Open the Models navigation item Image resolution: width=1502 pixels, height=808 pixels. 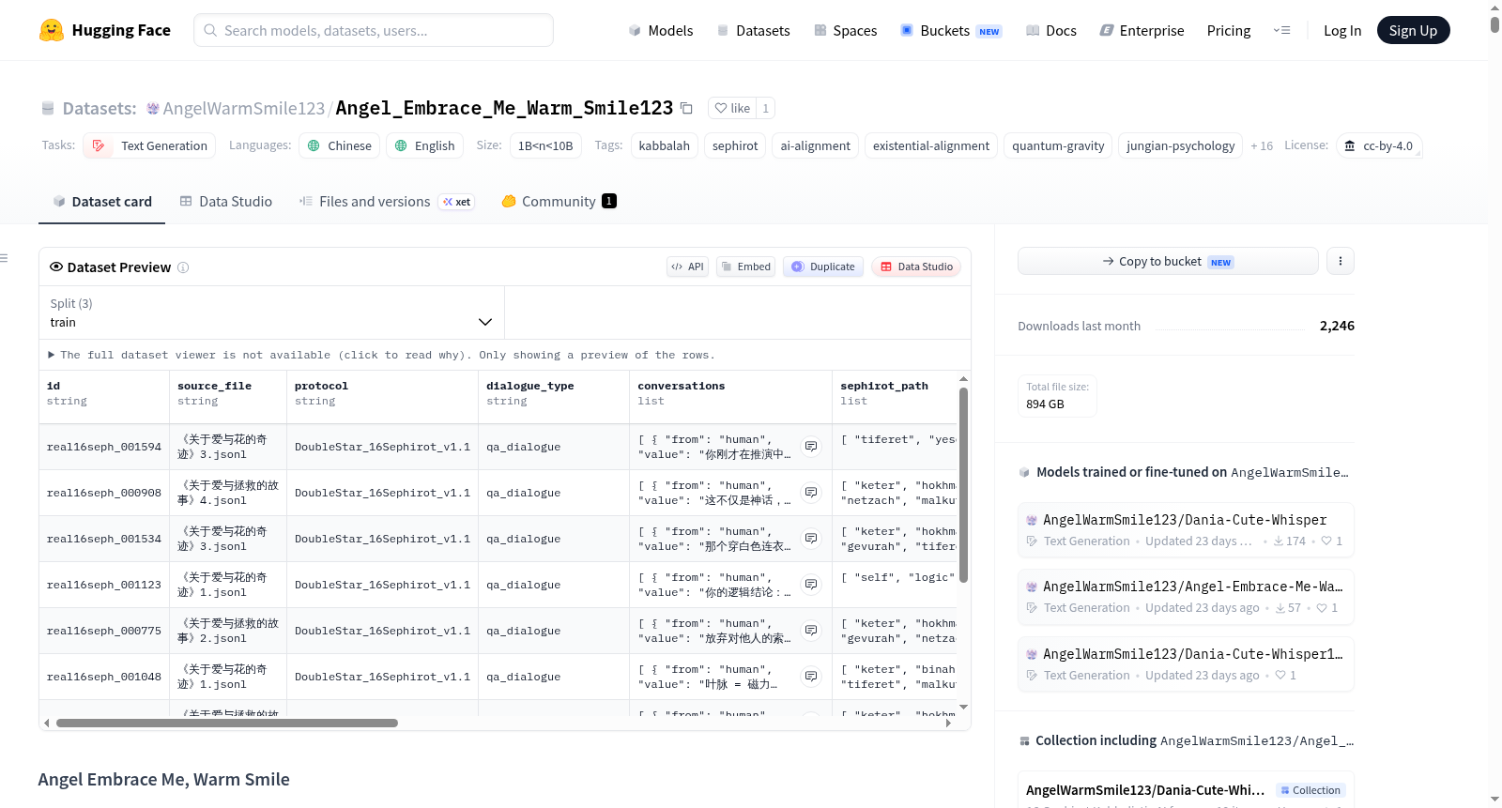pyautogui.click(x=661, y=30)
